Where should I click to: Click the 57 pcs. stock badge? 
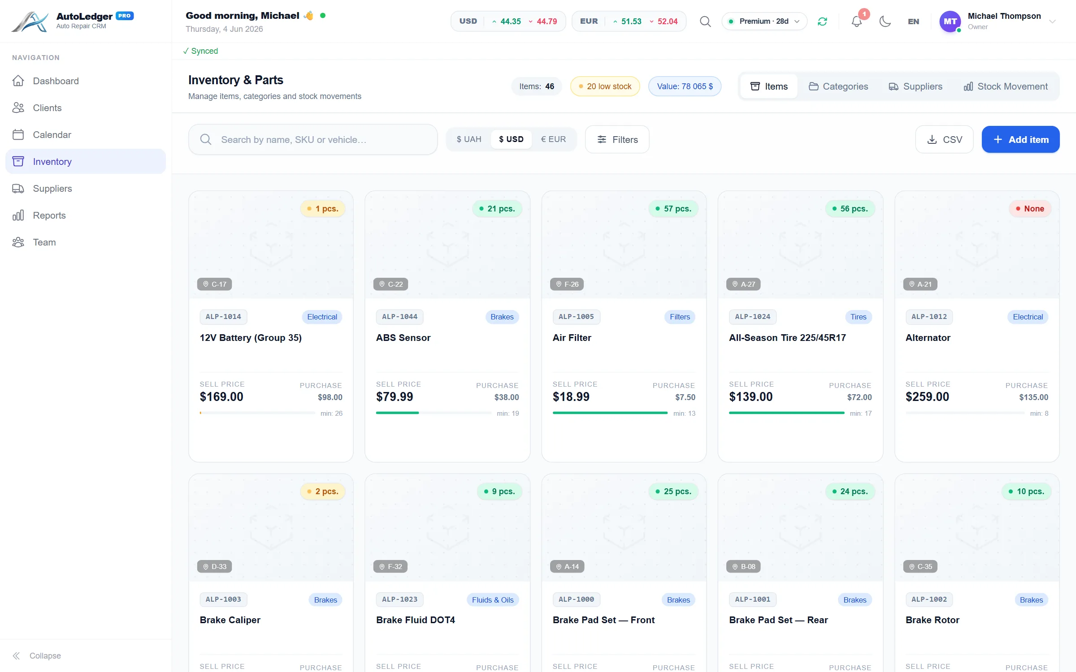point(673,209)
